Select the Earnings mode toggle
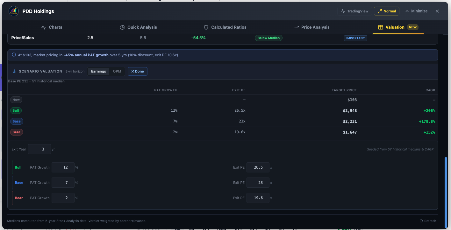The height and width of the screenshot is (230, 451). click(98, 71)
